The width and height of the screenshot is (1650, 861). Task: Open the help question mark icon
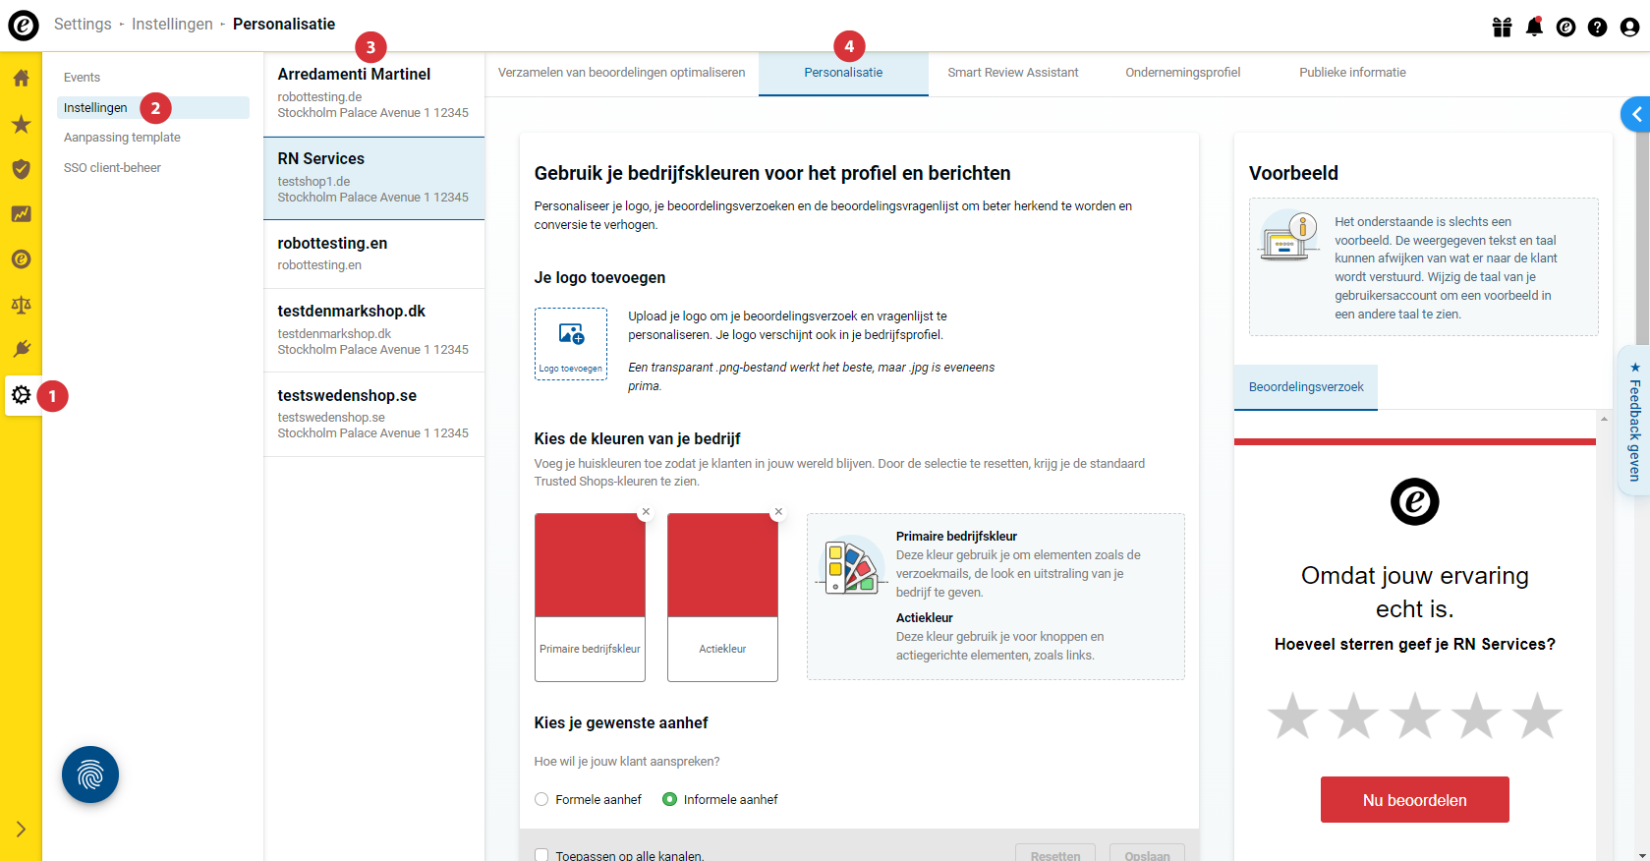(1597, 27)
